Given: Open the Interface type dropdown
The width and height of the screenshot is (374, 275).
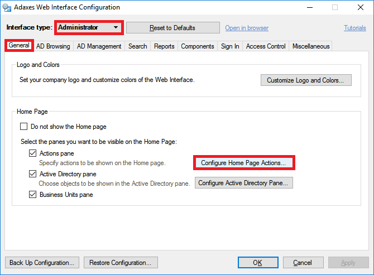Looking at the screenshot, I should click(89, 28).
